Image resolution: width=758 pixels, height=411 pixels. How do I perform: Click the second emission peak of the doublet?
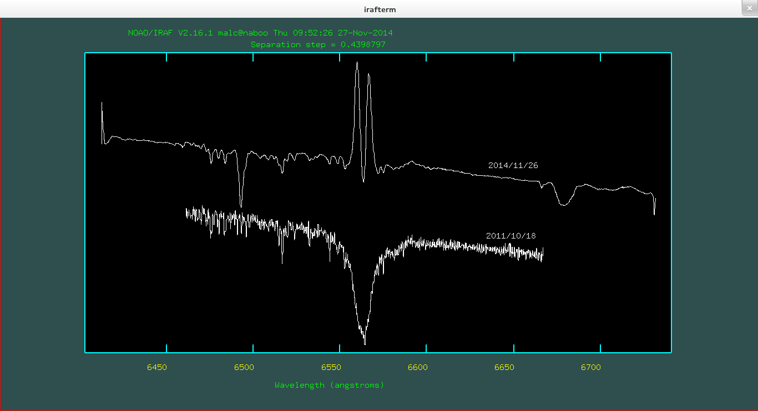coord(368,75)
